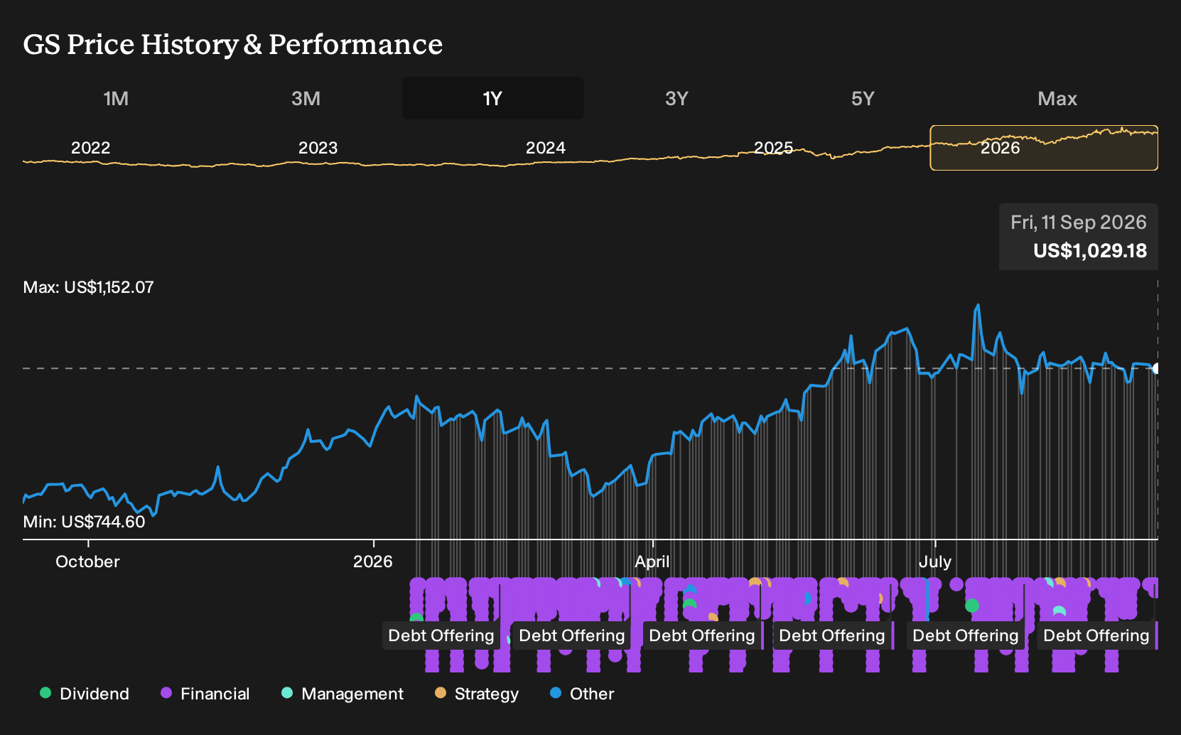Click 2025 on the overview timeline

coord(773,148)
